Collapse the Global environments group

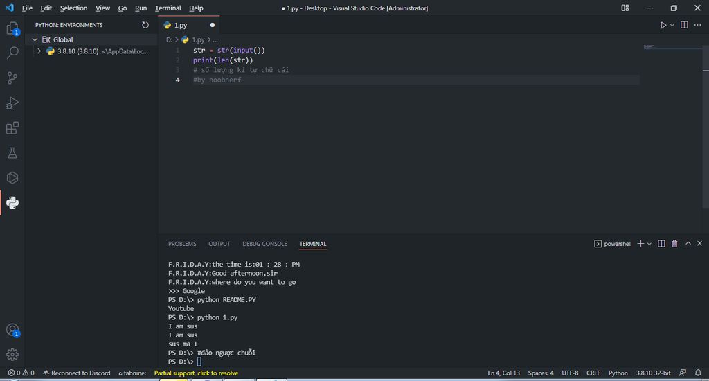pyautogui.click(x=35, y=39)
